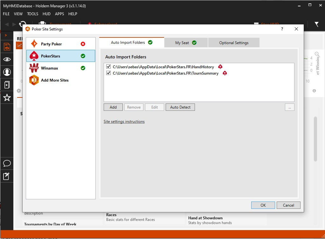Click the Winamax green check status icon
Screen dimensions: 325x239
click(x=83, y=68)
